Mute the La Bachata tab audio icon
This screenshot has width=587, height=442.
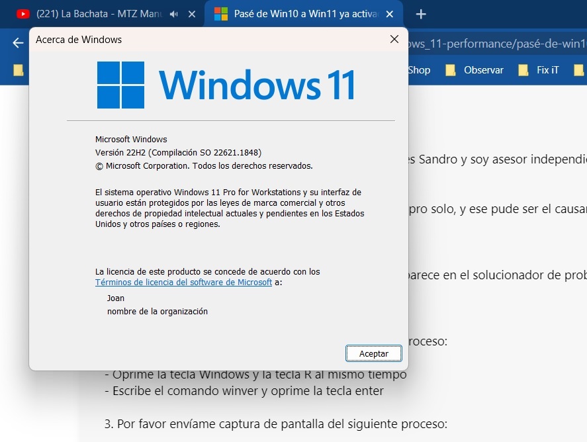click(173, 14)
